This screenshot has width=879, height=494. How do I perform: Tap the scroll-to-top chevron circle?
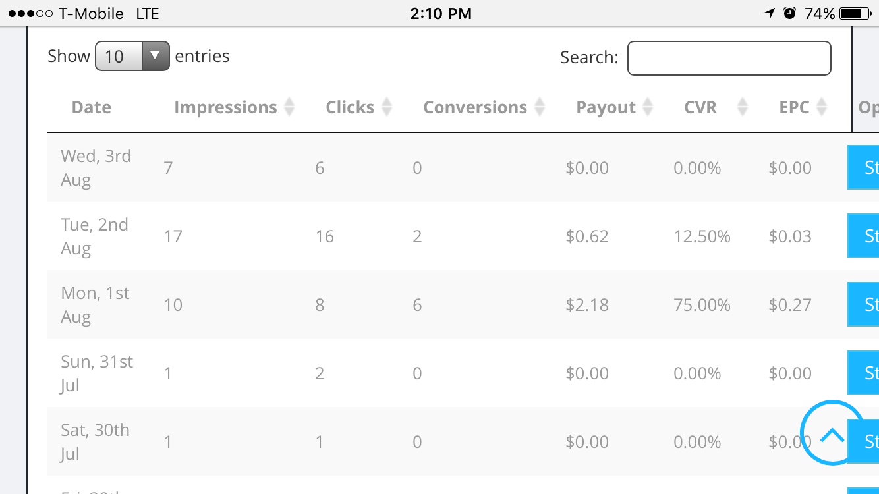pos(832,433)
